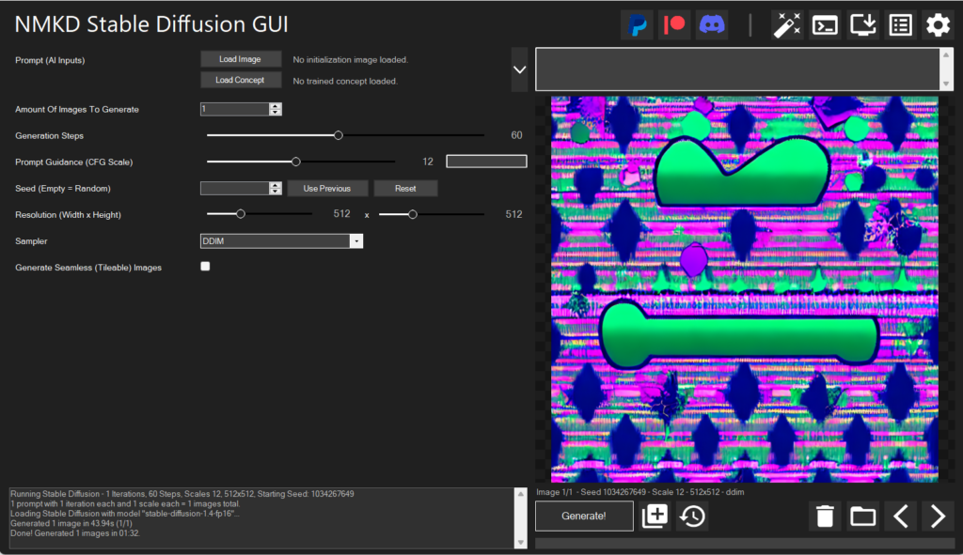
Task: Open the output folder icon
Action: [x=862, y=516]
